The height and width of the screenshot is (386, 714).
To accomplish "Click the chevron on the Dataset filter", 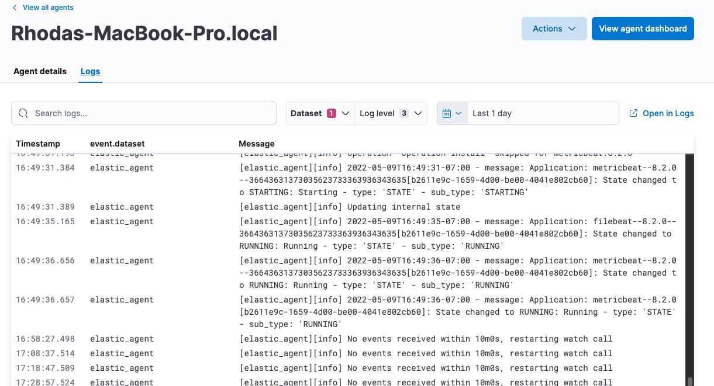I will [x=344, y=113].
